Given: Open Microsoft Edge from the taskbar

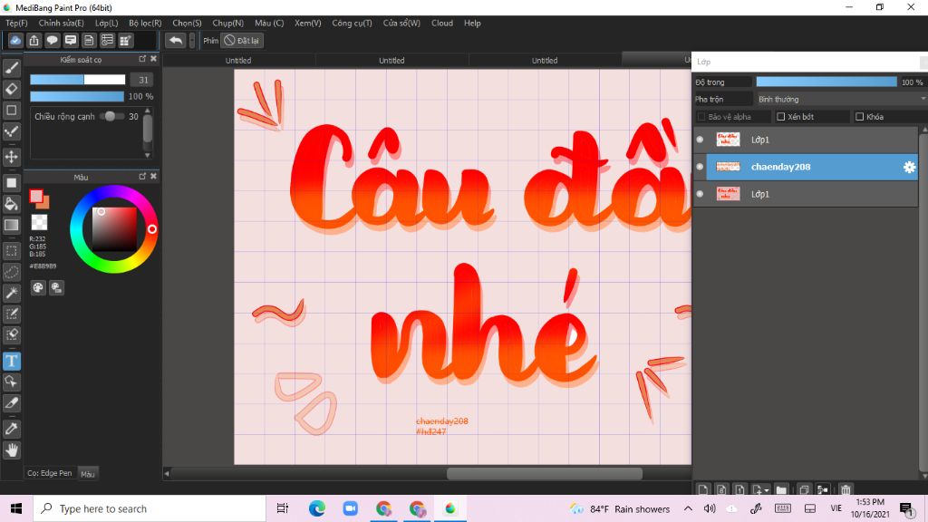Looking at the screenshot, I should [x=316, y=508].
